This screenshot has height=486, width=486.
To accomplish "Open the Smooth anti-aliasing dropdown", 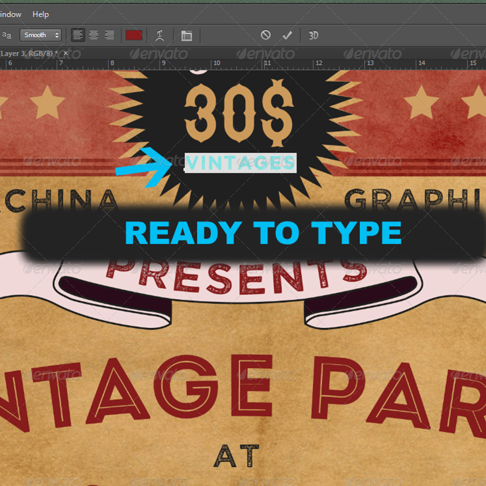I will pos(38,35).
